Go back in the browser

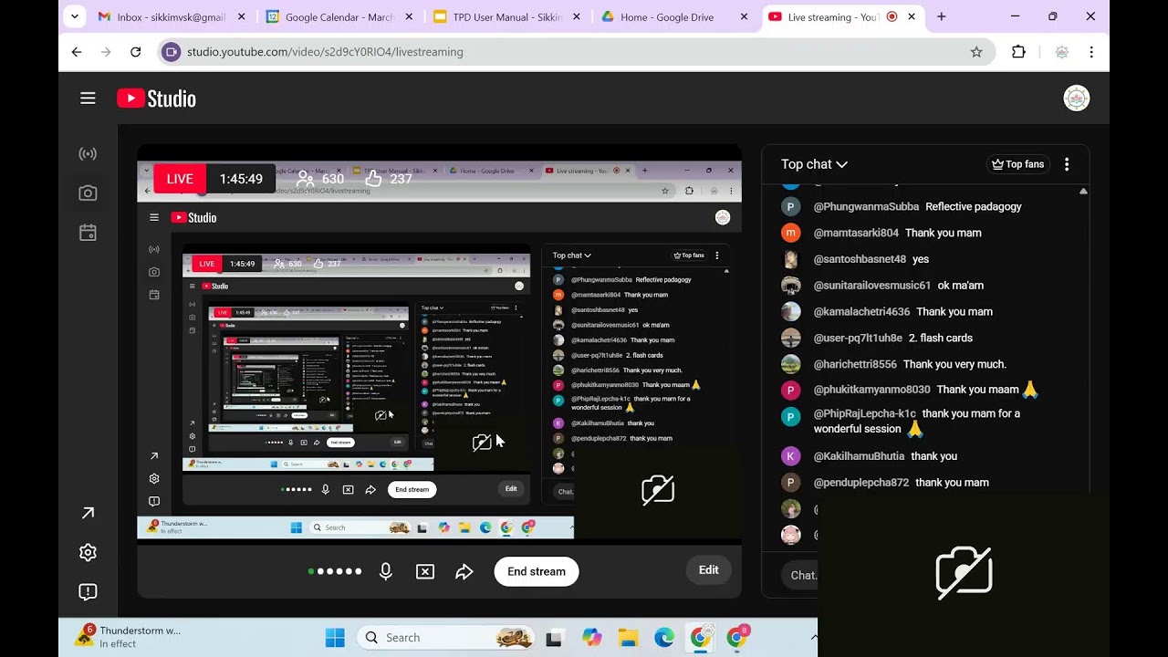click(77, 52)
